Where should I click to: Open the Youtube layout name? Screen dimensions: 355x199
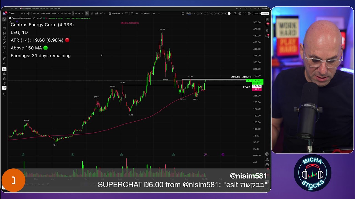coord(189,13)
